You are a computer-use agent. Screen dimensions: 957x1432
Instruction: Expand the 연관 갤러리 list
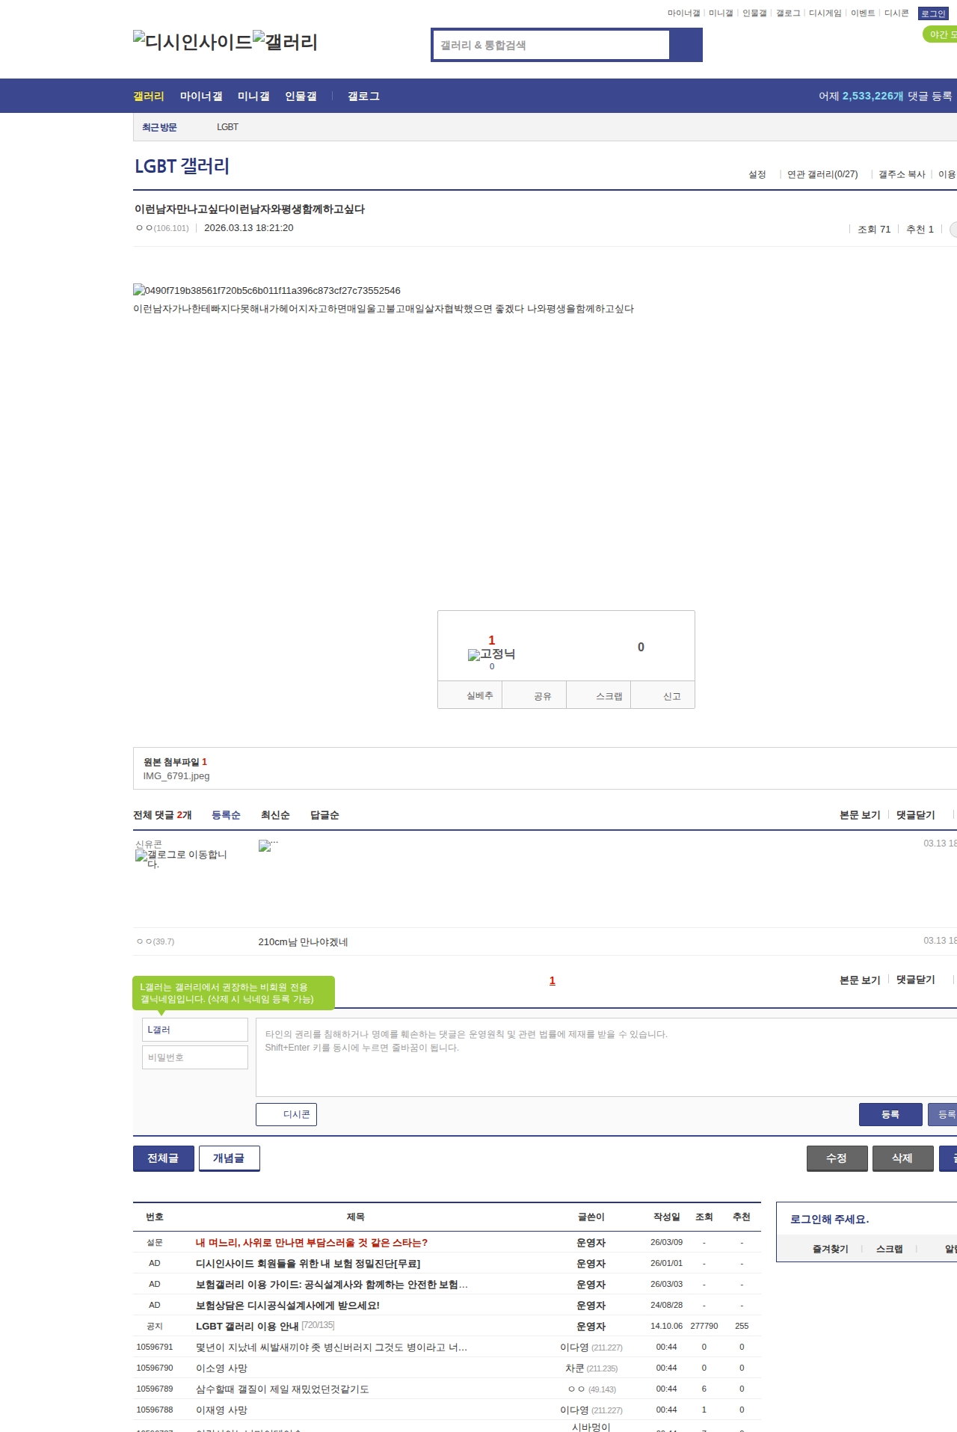pyautogui.click(x=822, y=174)
